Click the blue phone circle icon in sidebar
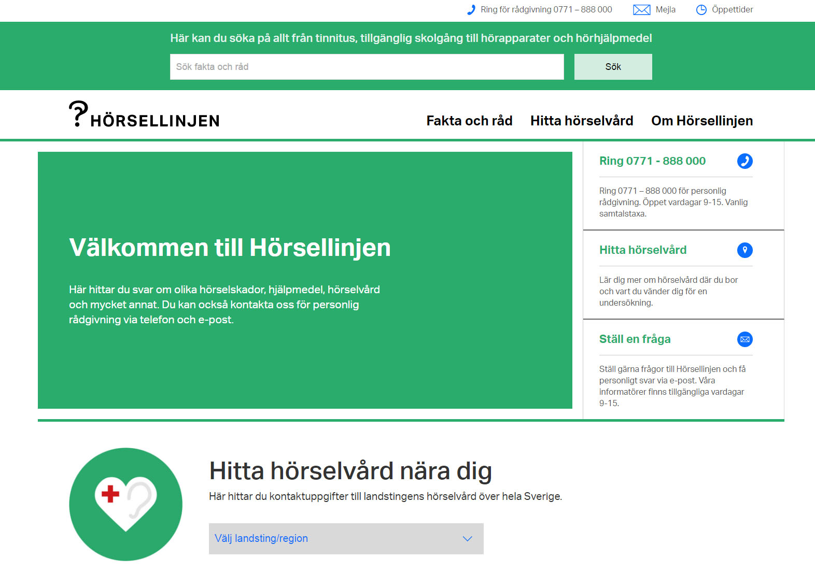 (744, 161)
